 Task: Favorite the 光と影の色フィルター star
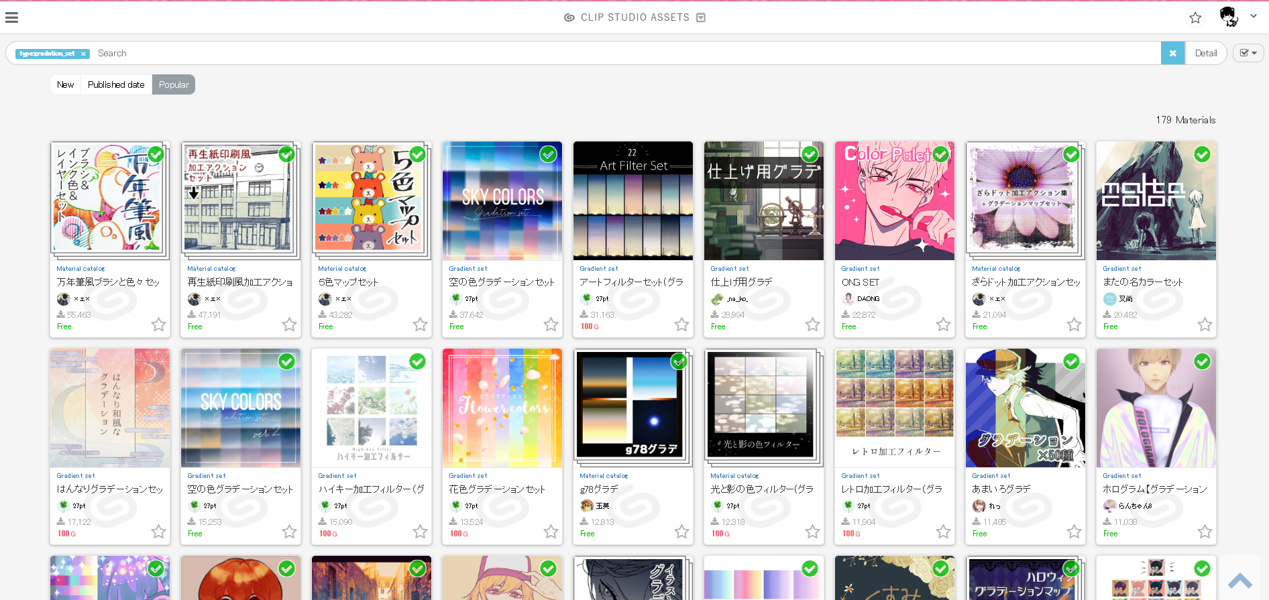click(x=812, y=532)
